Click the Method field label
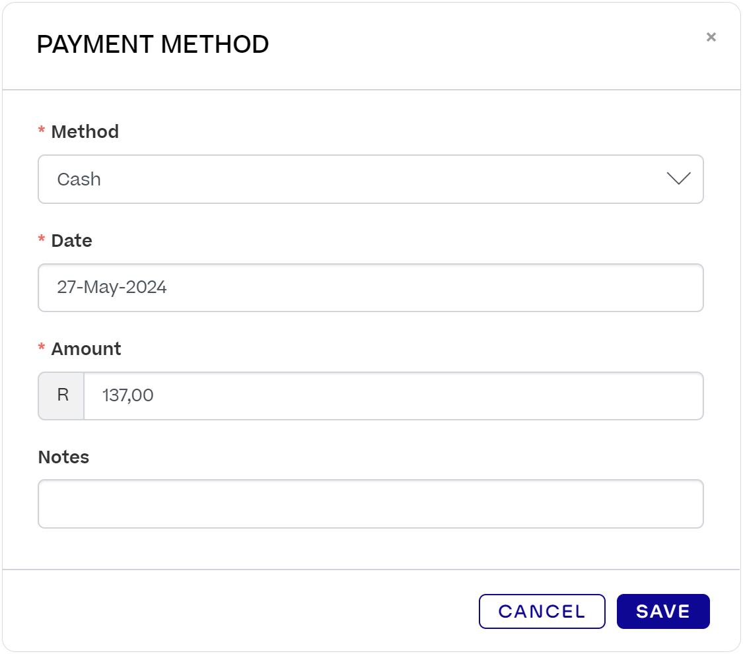The width and height of the screenshot is (743, 654). tap(85, 131)
